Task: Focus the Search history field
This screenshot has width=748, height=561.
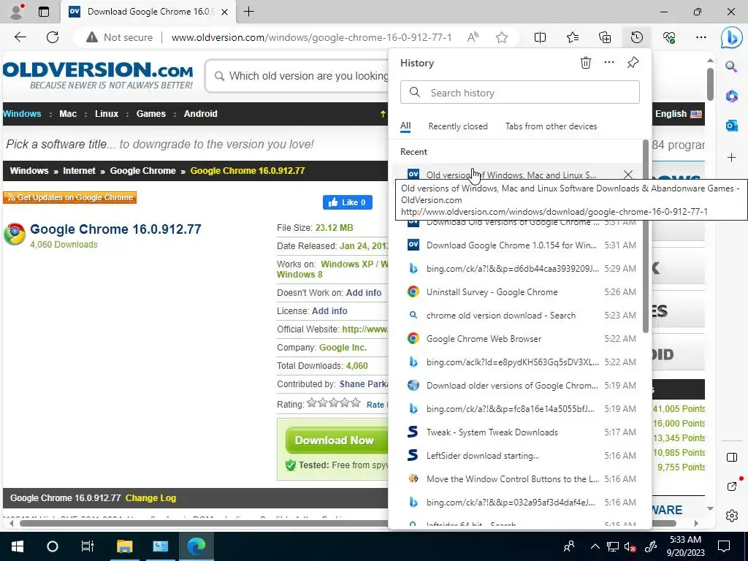Action: [519, 93]
